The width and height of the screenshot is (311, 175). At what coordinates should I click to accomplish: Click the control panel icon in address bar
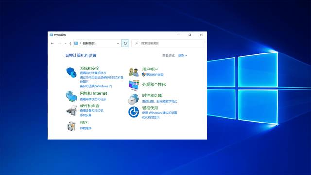point(76,43)
